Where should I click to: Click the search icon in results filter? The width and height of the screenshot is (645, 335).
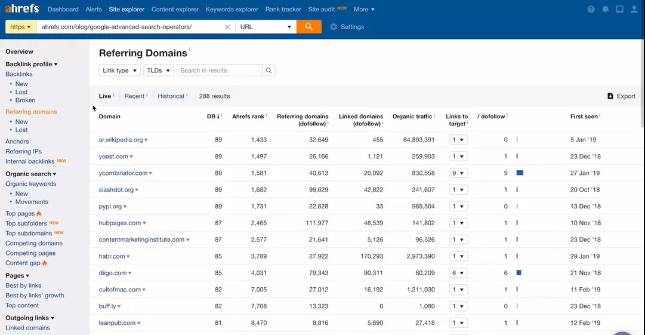coord(269,70)
